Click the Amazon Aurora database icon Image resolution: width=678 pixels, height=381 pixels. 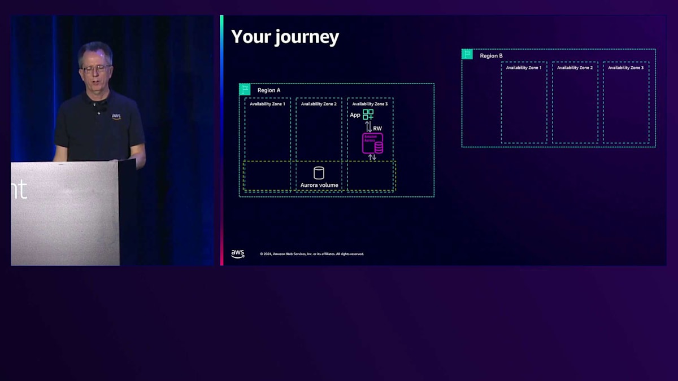tap(372, 143)
